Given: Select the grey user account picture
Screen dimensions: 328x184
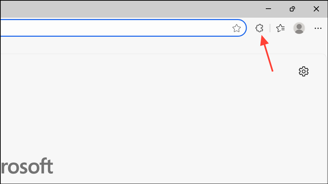Looking at the screenshot, I should tap(299, 28).
